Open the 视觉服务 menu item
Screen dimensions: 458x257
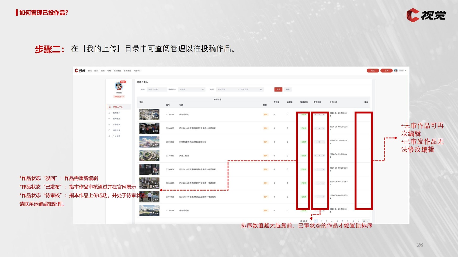pos(117,71)
